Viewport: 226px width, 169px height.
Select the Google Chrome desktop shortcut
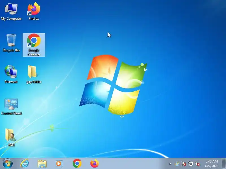(x=34, y=45)
